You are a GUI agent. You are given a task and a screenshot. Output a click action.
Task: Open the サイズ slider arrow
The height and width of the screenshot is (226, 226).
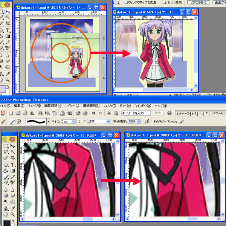pyautogui.click(x=73, y=122)
